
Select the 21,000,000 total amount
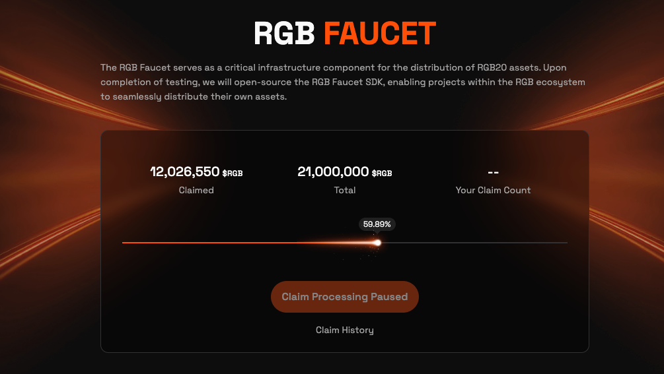pos(333,171)
